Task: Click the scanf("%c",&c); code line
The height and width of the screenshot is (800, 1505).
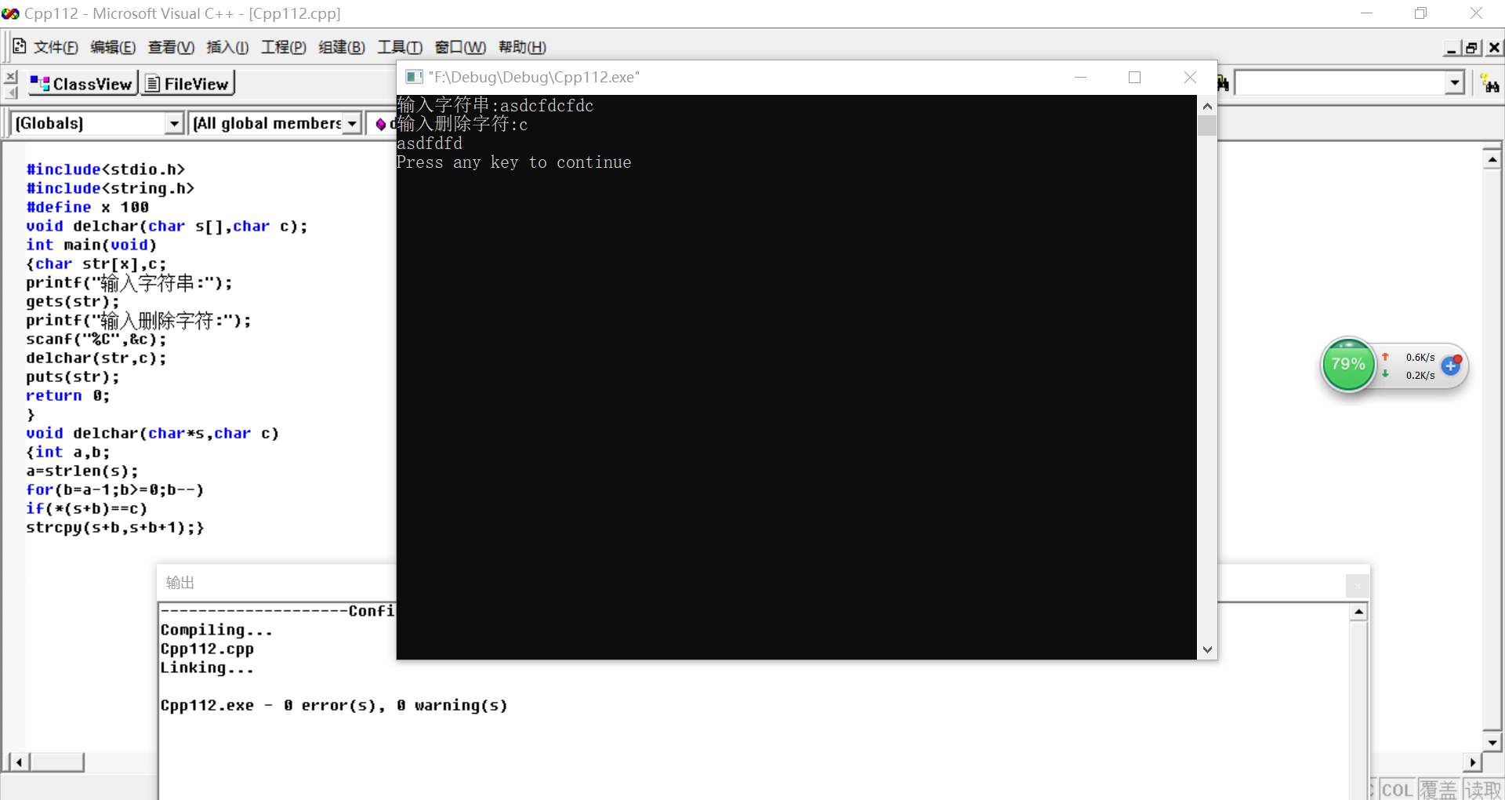Action: coord(96,339)
